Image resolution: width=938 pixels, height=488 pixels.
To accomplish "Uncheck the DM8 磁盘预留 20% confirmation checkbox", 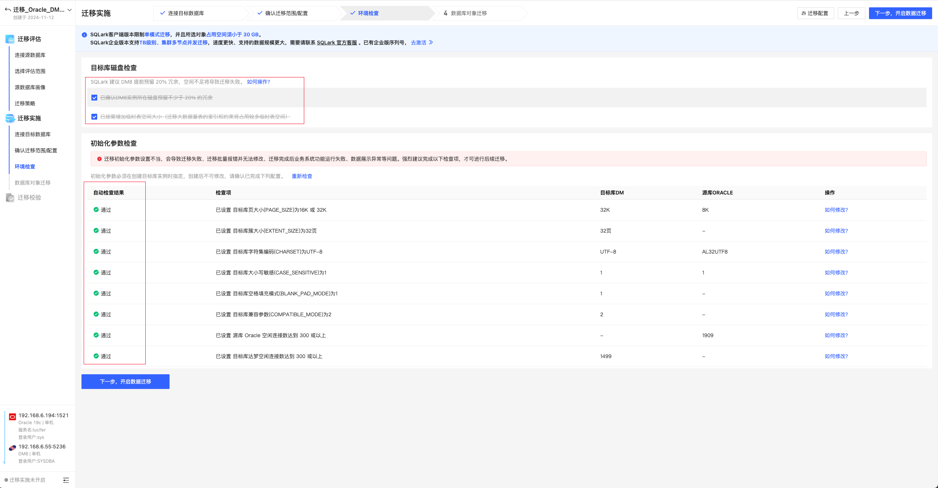I will [94, 98].
